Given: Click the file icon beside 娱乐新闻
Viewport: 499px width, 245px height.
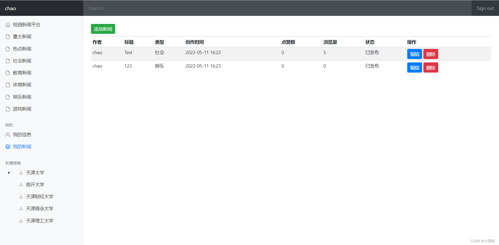Looking at the screenshot, I should coord(8,97).
